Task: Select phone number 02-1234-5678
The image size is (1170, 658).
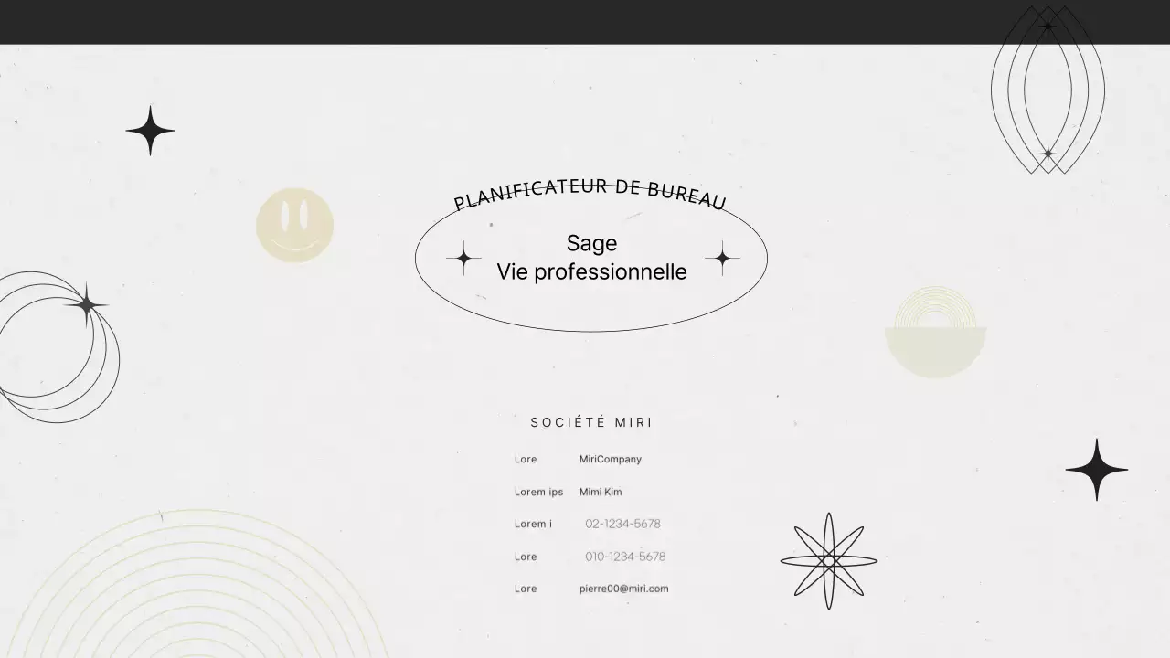Action: (x=622, y=524)
